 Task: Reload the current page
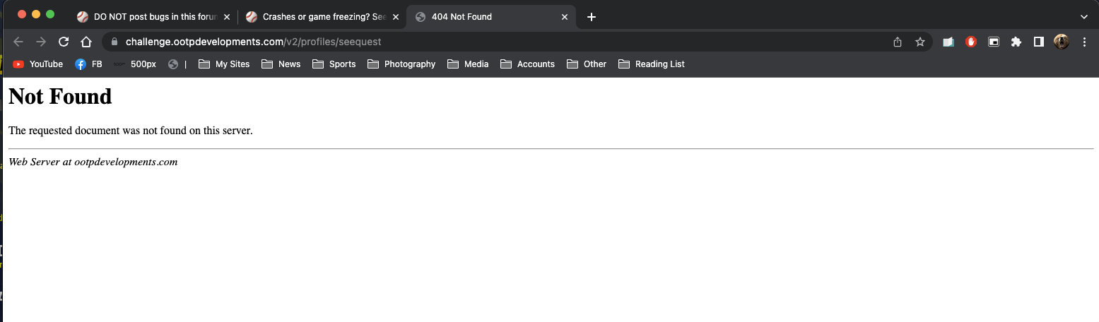click(x=64, y=42)
